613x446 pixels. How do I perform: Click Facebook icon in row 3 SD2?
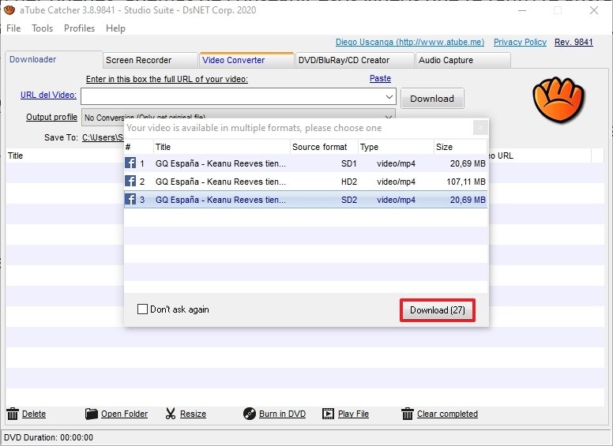coord(130,199)
